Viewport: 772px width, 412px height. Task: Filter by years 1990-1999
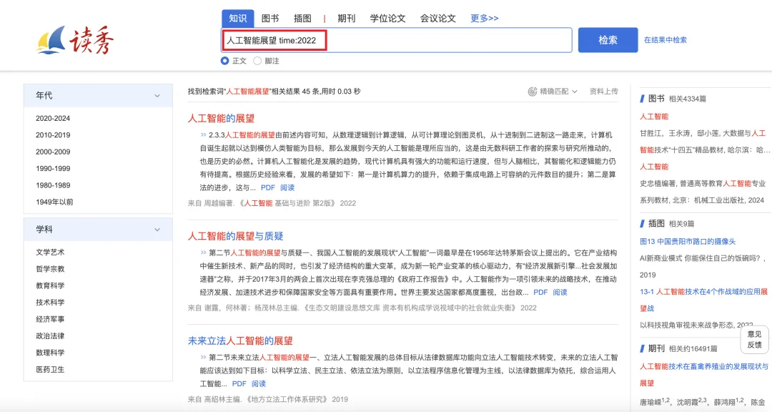53,169
